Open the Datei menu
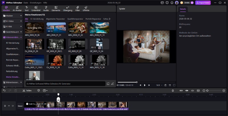228x116 pixels. click(26, 3)
